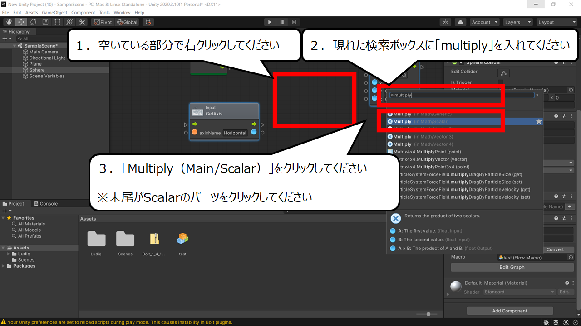Click the play button
Screen dimensions: 581x326
coord(270,22)
